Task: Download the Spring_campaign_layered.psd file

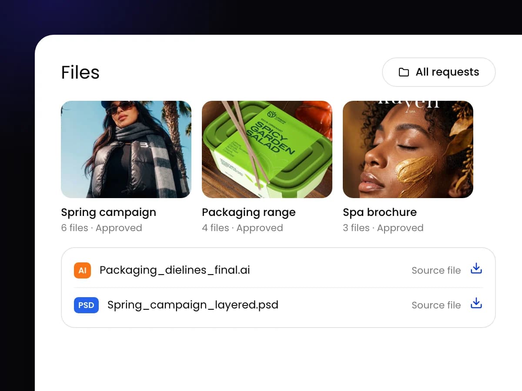Action: [476, 303]
